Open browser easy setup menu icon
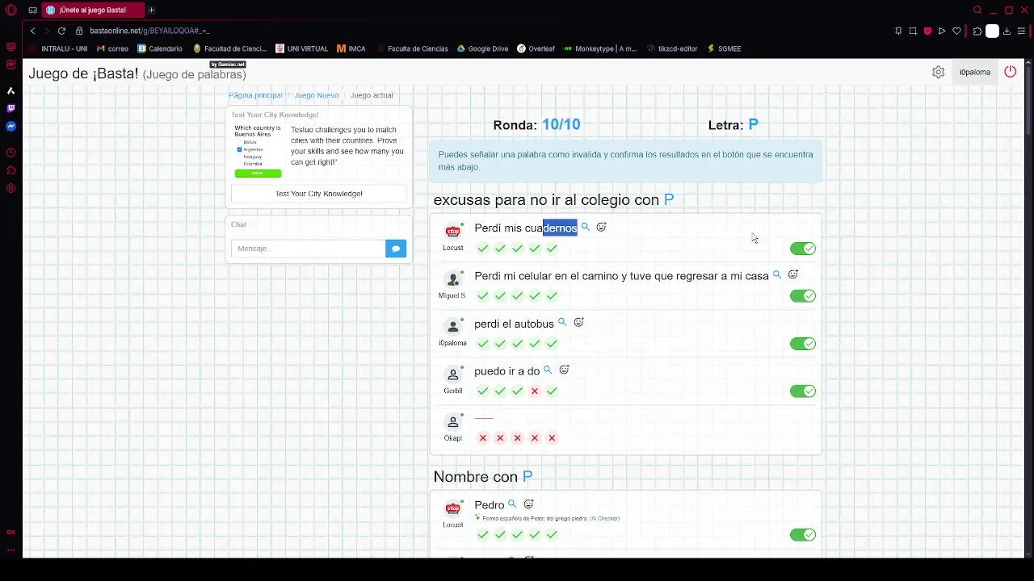Screen dimensions: 1034x581 point(1021,31)
